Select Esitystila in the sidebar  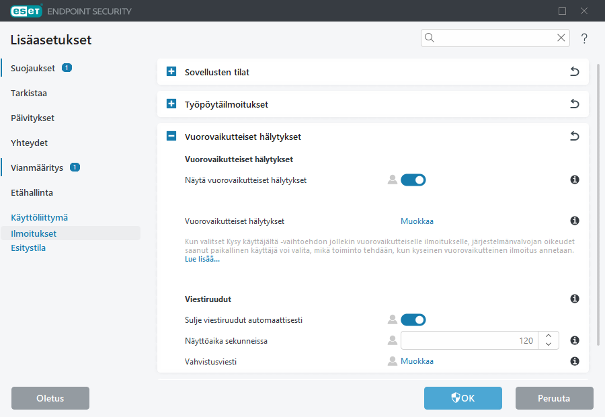point(28,248)
